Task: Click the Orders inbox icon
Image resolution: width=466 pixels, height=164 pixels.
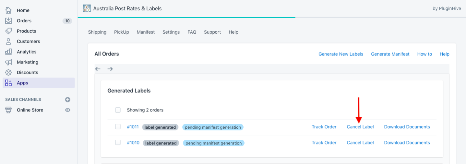Action: coord(8,21)
